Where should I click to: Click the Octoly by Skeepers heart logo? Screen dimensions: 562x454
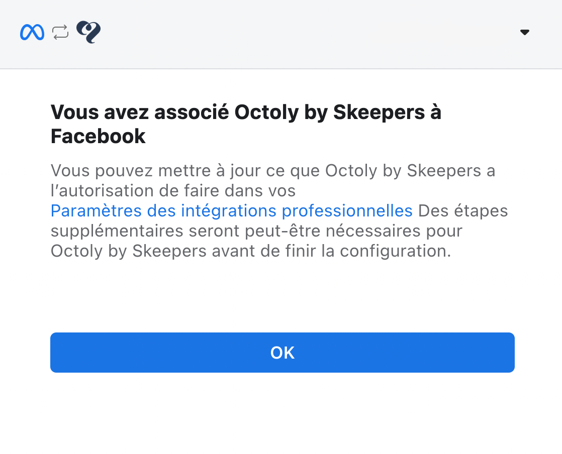tap(88, 33)
